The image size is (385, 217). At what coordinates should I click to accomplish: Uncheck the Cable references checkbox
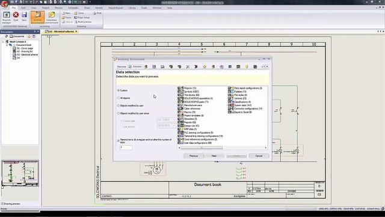coord(179,108)
